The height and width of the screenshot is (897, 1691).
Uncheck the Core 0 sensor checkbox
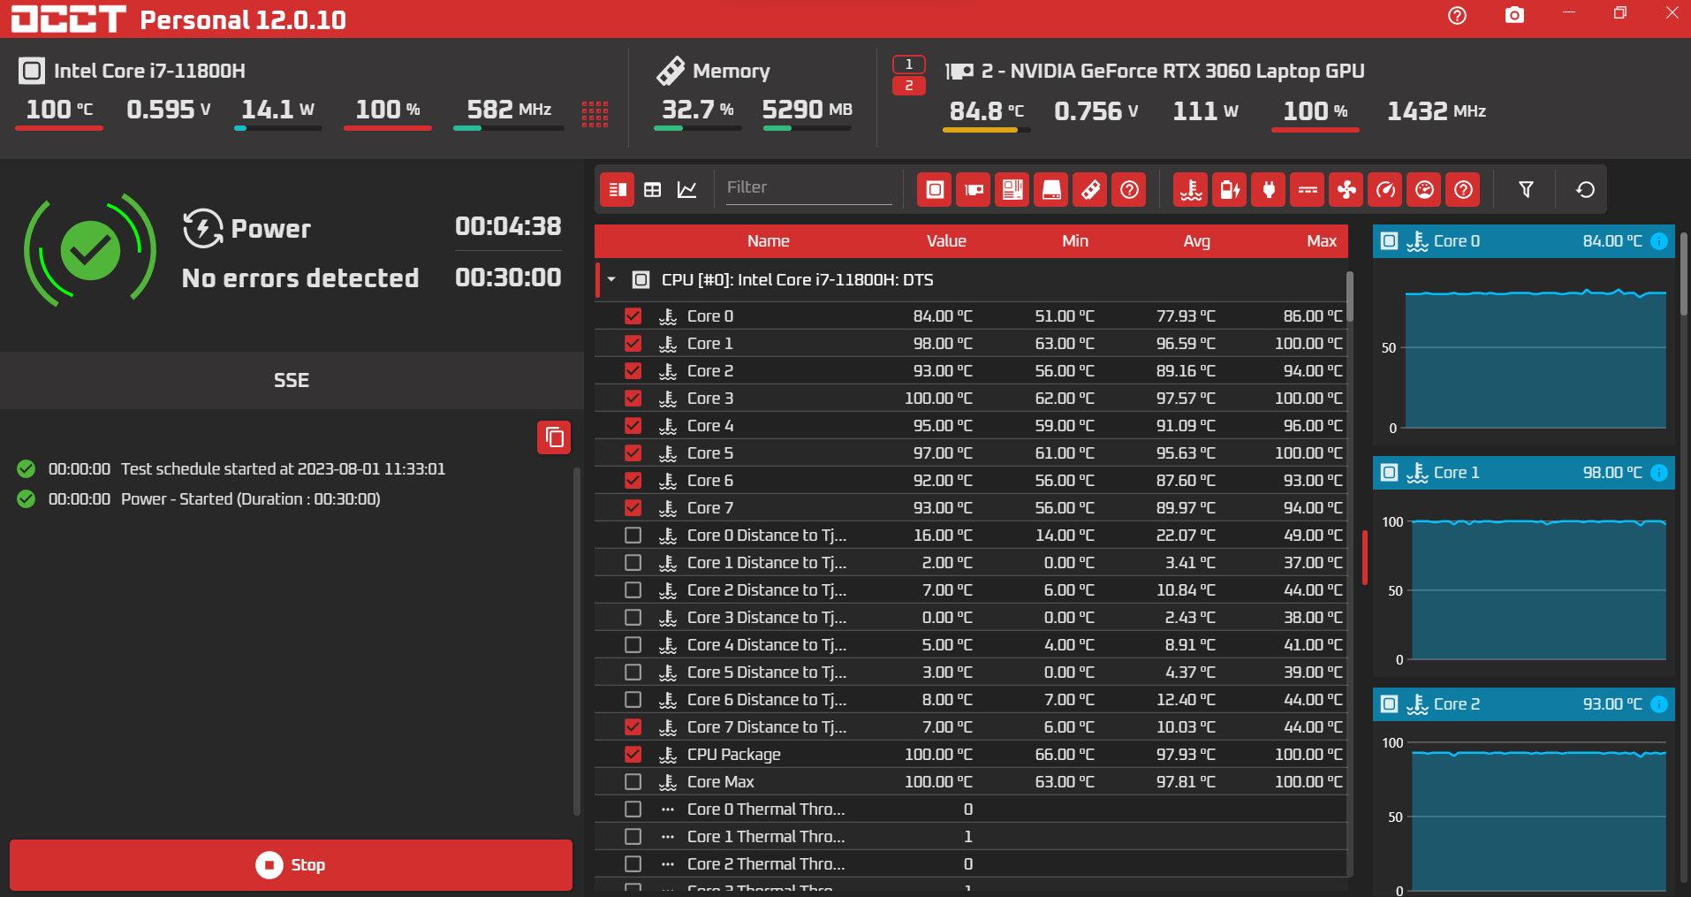tap(633, 315)
